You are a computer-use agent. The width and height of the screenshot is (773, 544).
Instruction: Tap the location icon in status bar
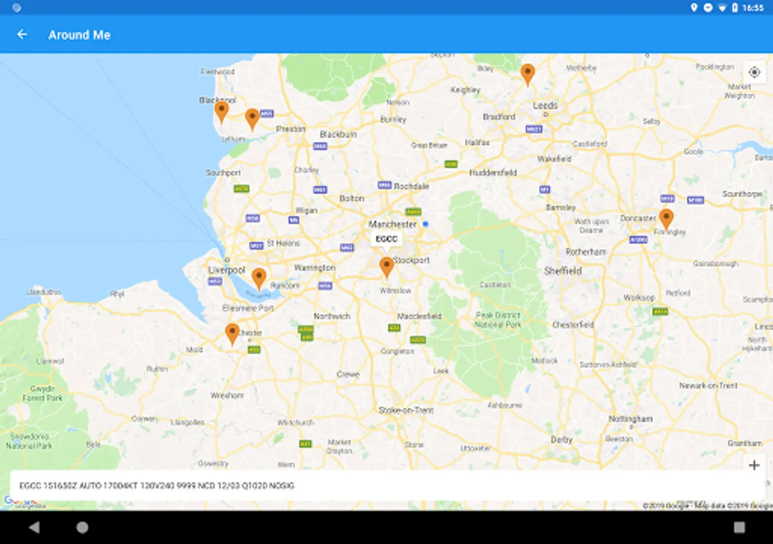[x=694, y=8]
